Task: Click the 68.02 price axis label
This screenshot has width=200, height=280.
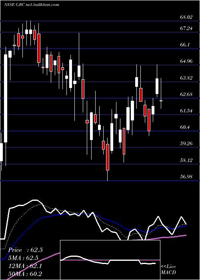Action: [186, 17]
